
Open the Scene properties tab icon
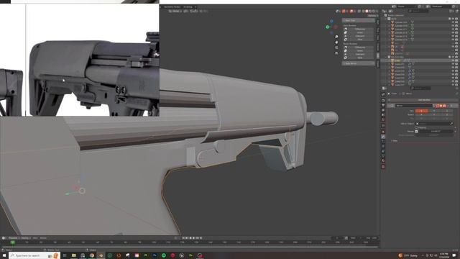click(x=383, y=115)
